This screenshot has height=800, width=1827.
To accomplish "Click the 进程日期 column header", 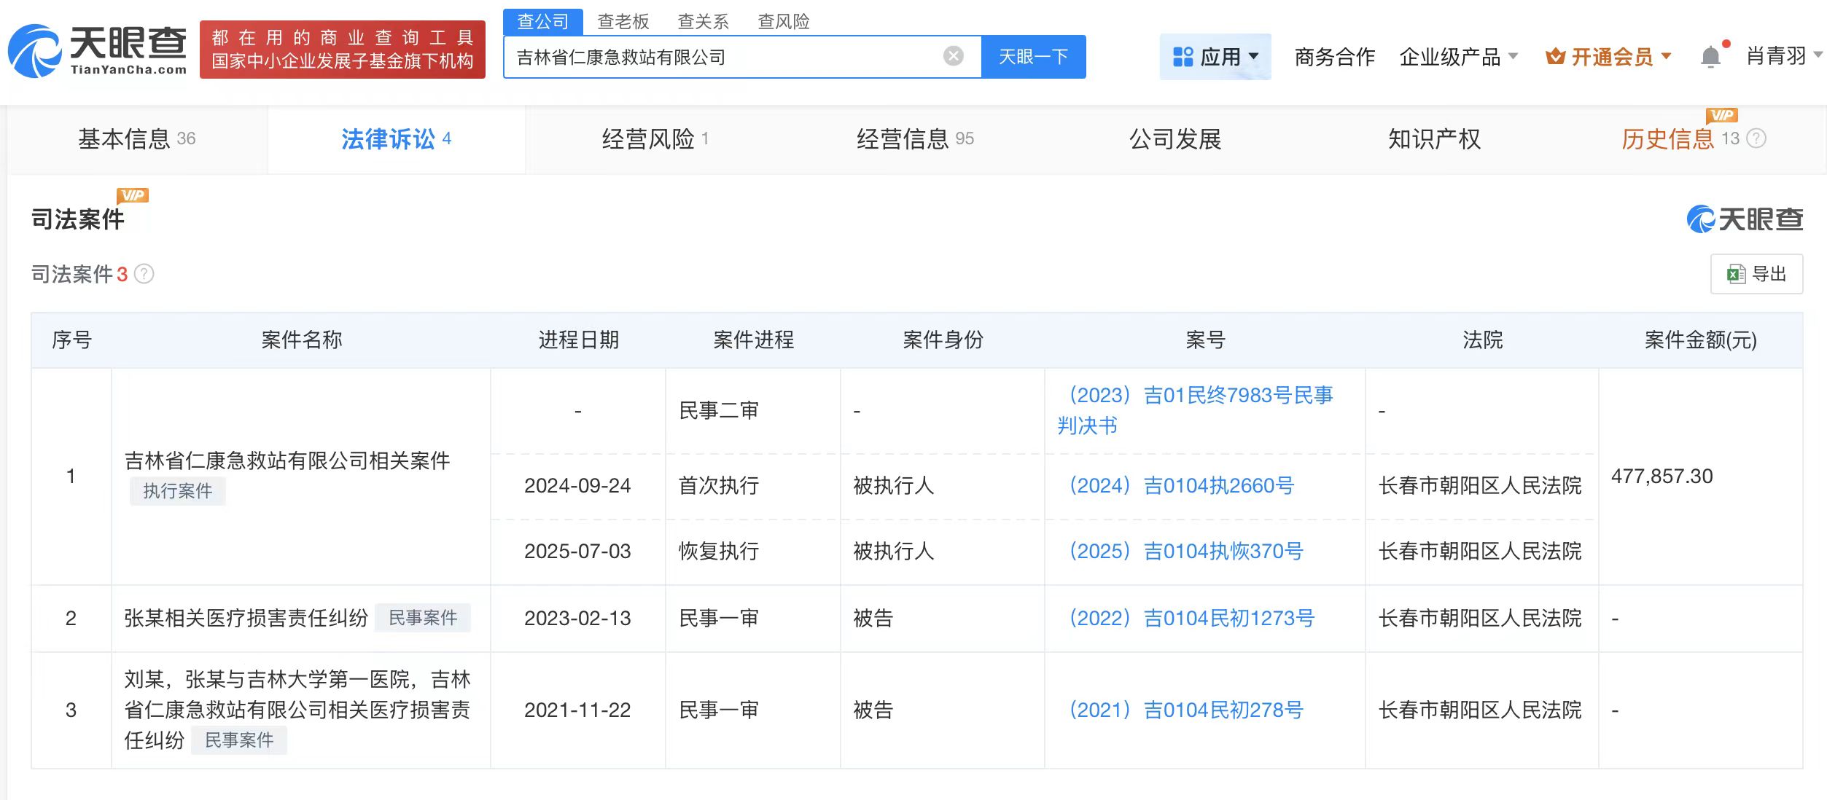I will [578, 340].
